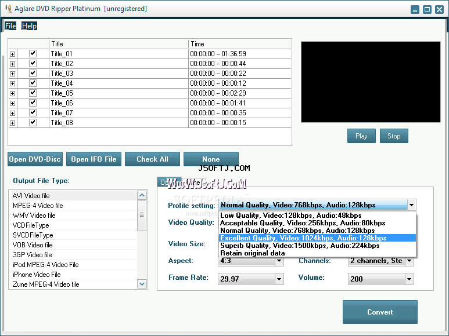Click output type list scroll up arrow

point(142,195)
